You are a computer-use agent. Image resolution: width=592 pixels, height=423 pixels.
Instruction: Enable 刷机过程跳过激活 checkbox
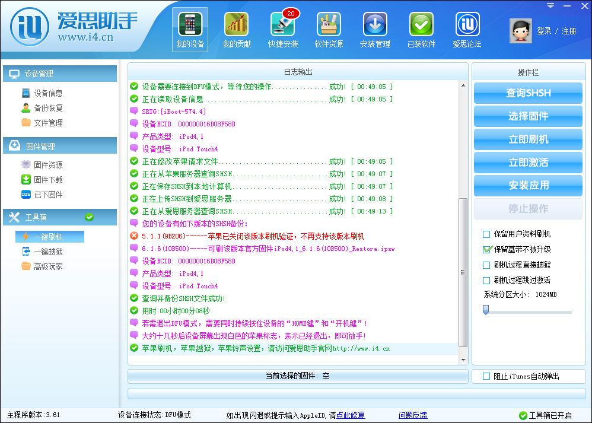tap(486, 280)
